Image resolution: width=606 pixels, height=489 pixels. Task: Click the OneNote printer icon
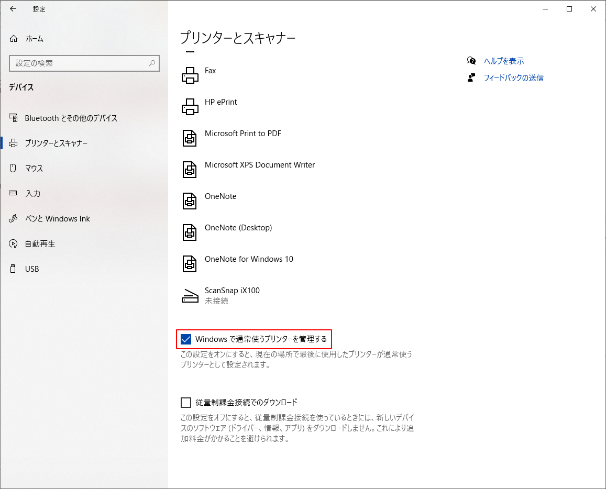(190, 201)
